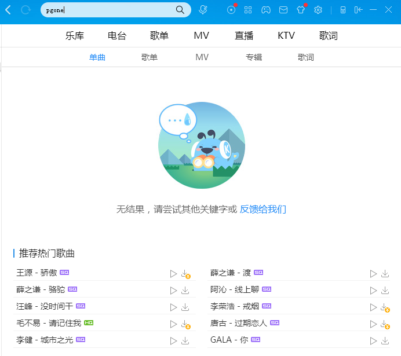Click the refresh icon beside the search box
The height and width of the screenshot is (356, 401).
[25, 10]
